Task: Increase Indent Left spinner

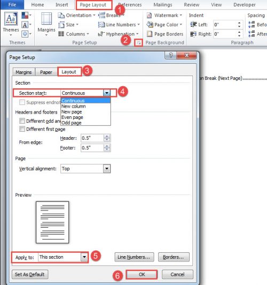Action: click(239, 22)
